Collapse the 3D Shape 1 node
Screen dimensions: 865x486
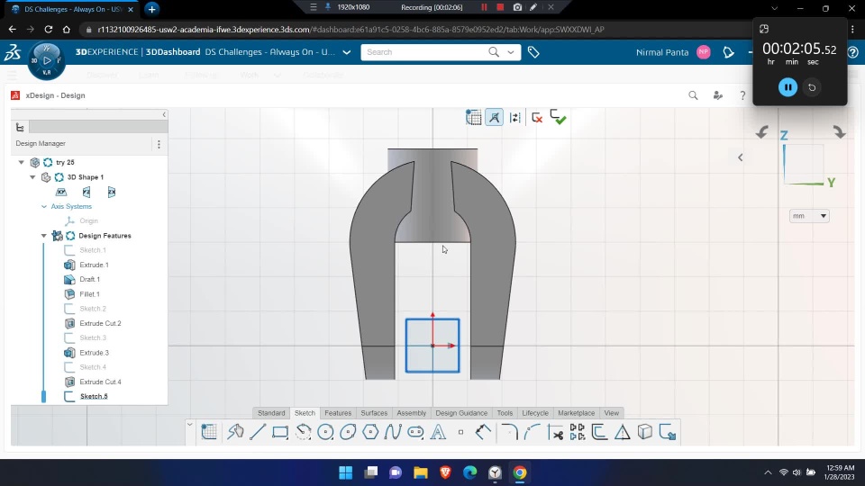pos(32,177)
